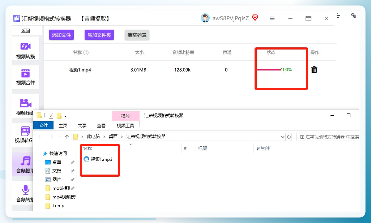The width and height of the screenshot is (371, 223).
Task: Open the GIF conversion tool icon
Action: pos(25,131)
